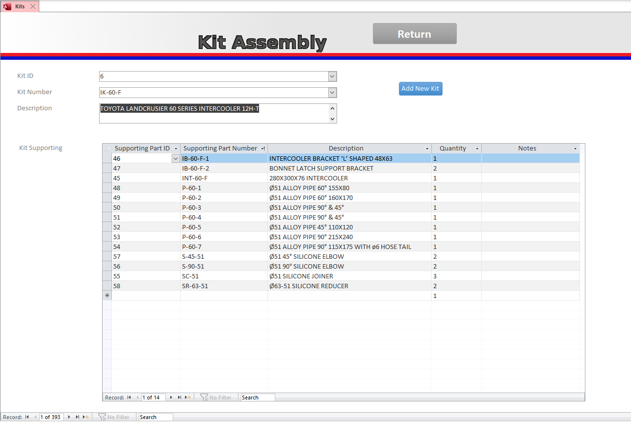Click the Return button
The image size is (631, 422).
pos(415,34)
